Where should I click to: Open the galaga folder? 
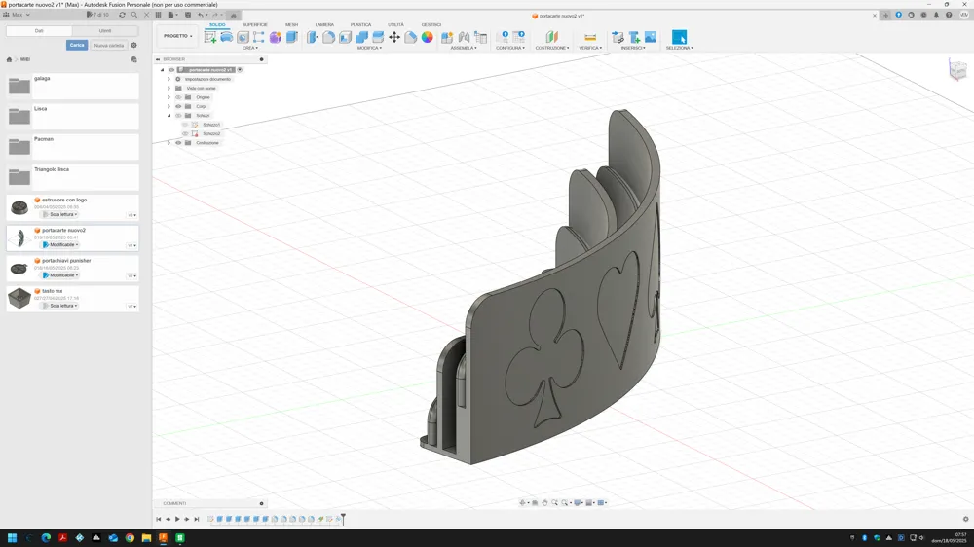73,86
